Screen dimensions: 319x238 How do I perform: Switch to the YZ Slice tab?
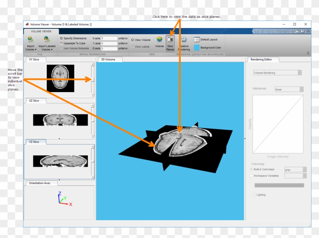[34, 142]
